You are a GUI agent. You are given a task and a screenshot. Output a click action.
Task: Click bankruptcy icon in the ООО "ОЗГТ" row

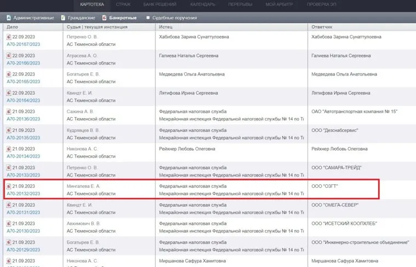pos(8,186)
